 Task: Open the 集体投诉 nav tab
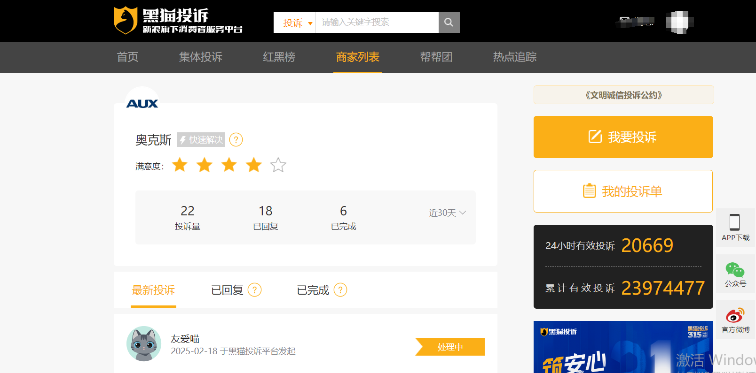tap(201, 57)
